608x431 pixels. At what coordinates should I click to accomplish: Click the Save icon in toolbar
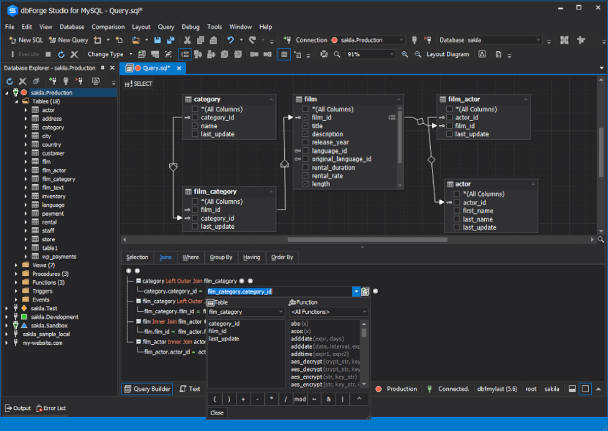click(157, 40)
